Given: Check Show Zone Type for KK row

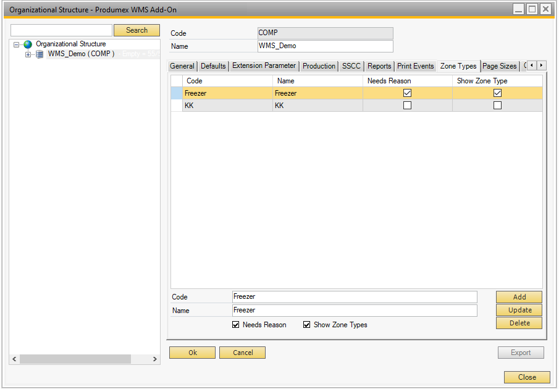Looking at the screenshot, I should [x=497, y=106].
